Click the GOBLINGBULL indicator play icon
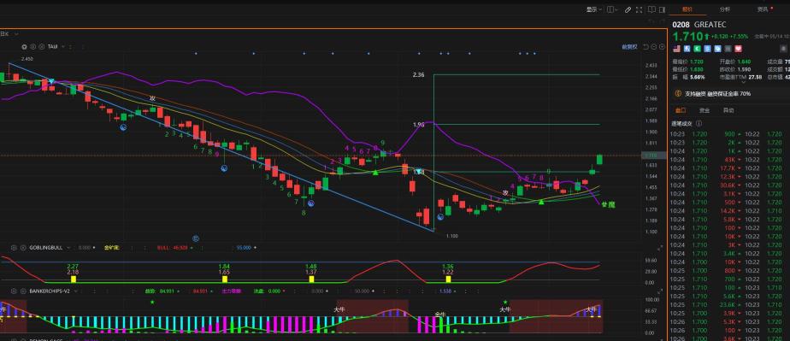The image size is (790, 341). [23, 248]
